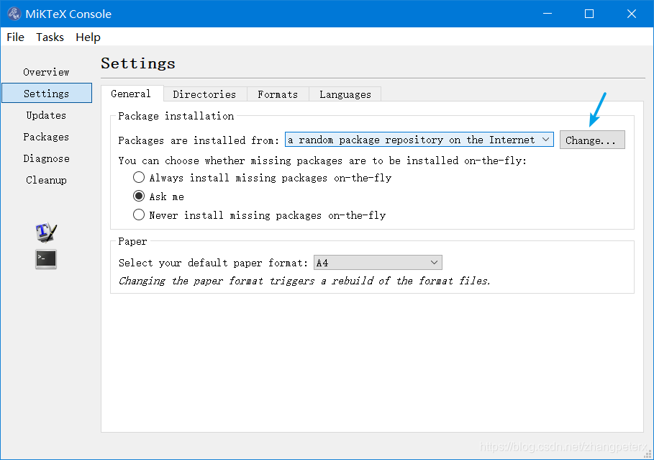Viewport: 654px width, 460px height.
Task: Click 'Packages are installed from:' label
Action: coord(199,140)
